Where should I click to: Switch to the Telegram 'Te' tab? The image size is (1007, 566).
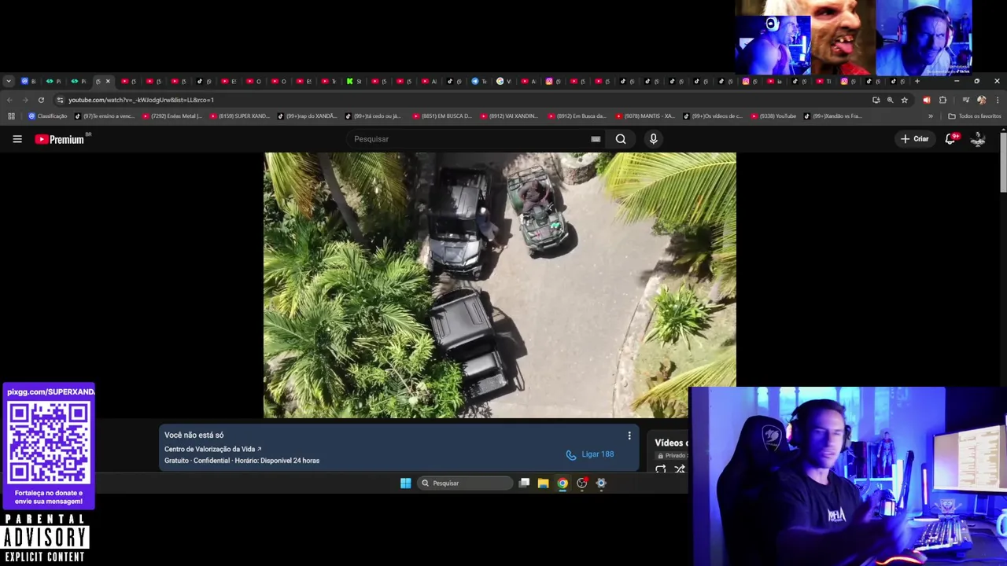pos(479,81)
